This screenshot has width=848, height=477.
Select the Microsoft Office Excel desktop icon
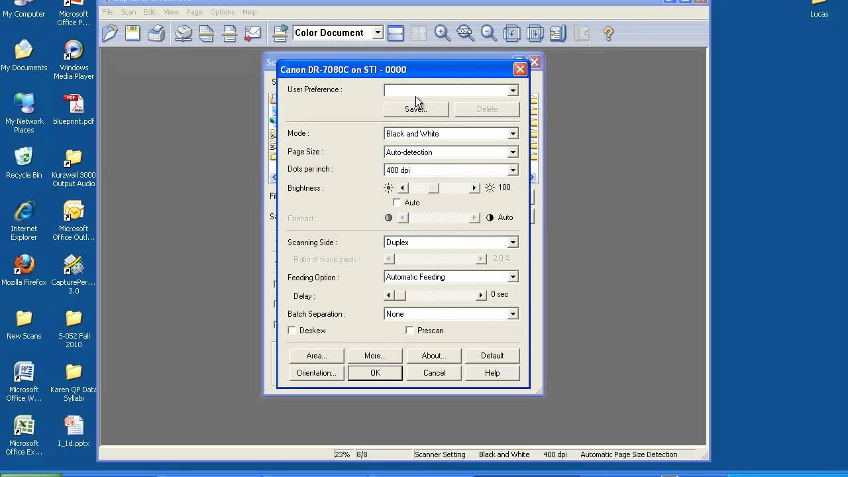pyautogui.click(x=24, y=435)
